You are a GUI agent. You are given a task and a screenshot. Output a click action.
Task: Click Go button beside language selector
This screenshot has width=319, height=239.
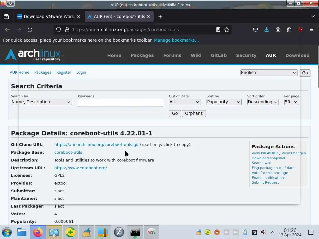click(x=305, y=73)
